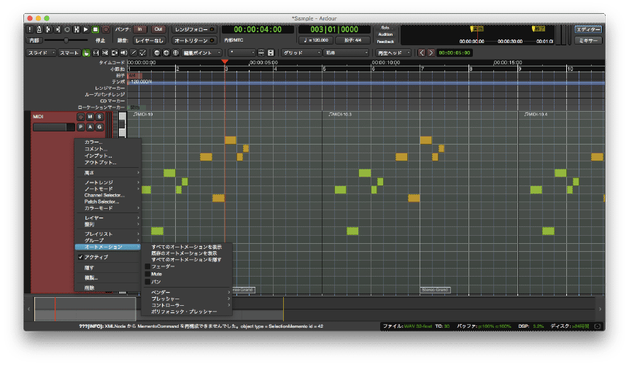Go to session end transport icon
The image size is (629, 365).
[x=58, y=29]
